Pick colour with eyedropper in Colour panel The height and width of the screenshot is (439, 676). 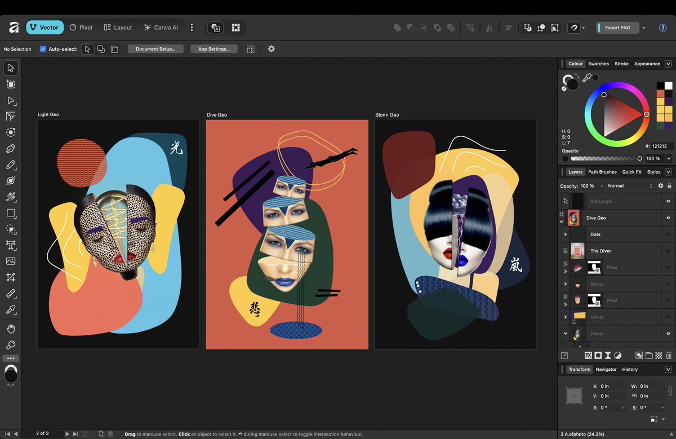pyautogui.click(x=586, y=78)
